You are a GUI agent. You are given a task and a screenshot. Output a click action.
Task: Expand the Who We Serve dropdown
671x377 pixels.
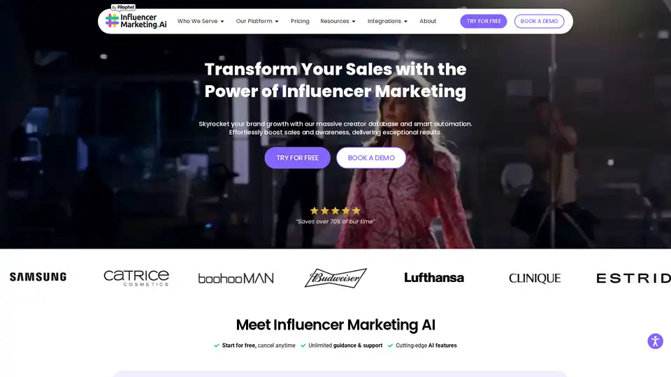point(201,21)
